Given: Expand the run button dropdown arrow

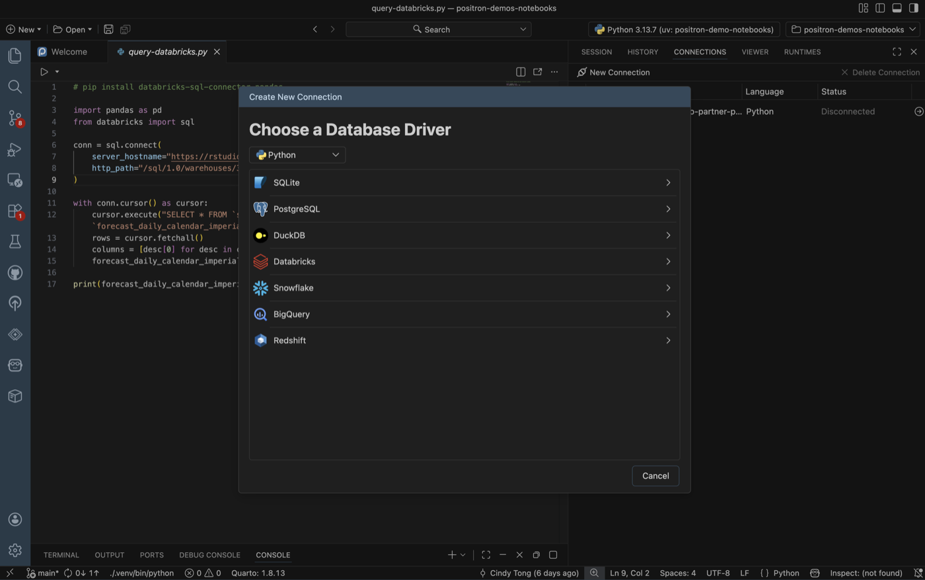Looking at the screenshot, I should [57, 71].
